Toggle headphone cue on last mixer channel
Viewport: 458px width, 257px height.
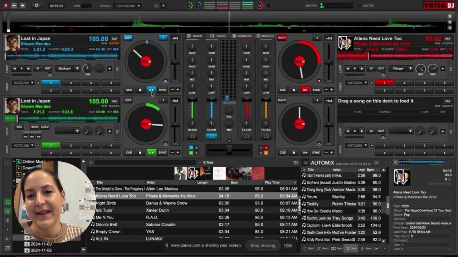(x=266, y=136)
